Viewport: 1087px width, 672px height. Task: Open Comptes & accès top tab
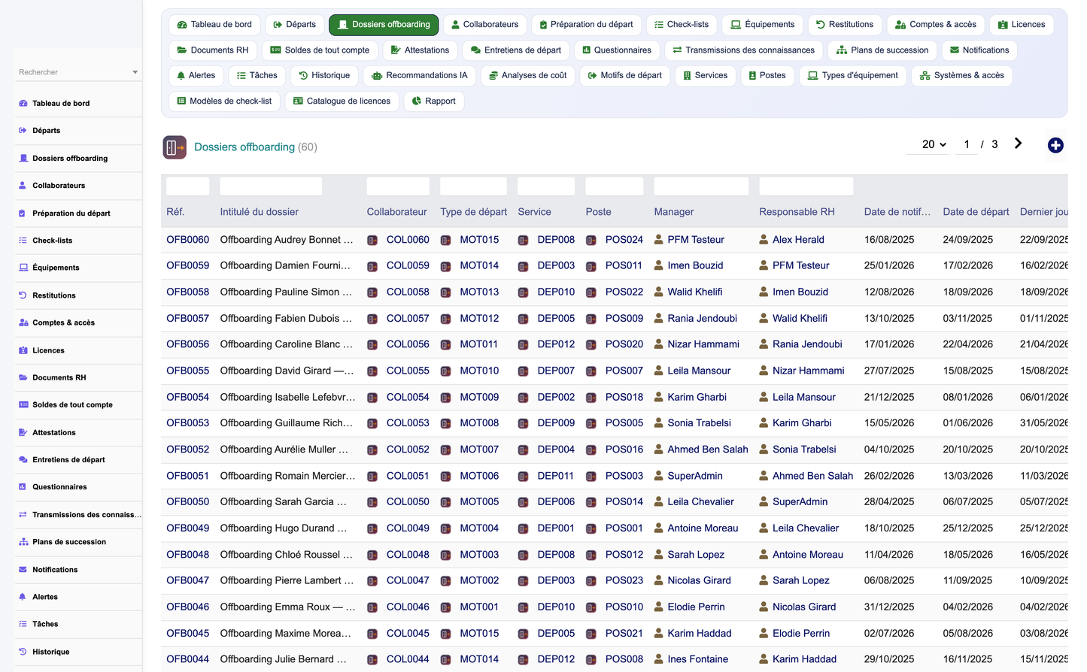click(936, 25)
